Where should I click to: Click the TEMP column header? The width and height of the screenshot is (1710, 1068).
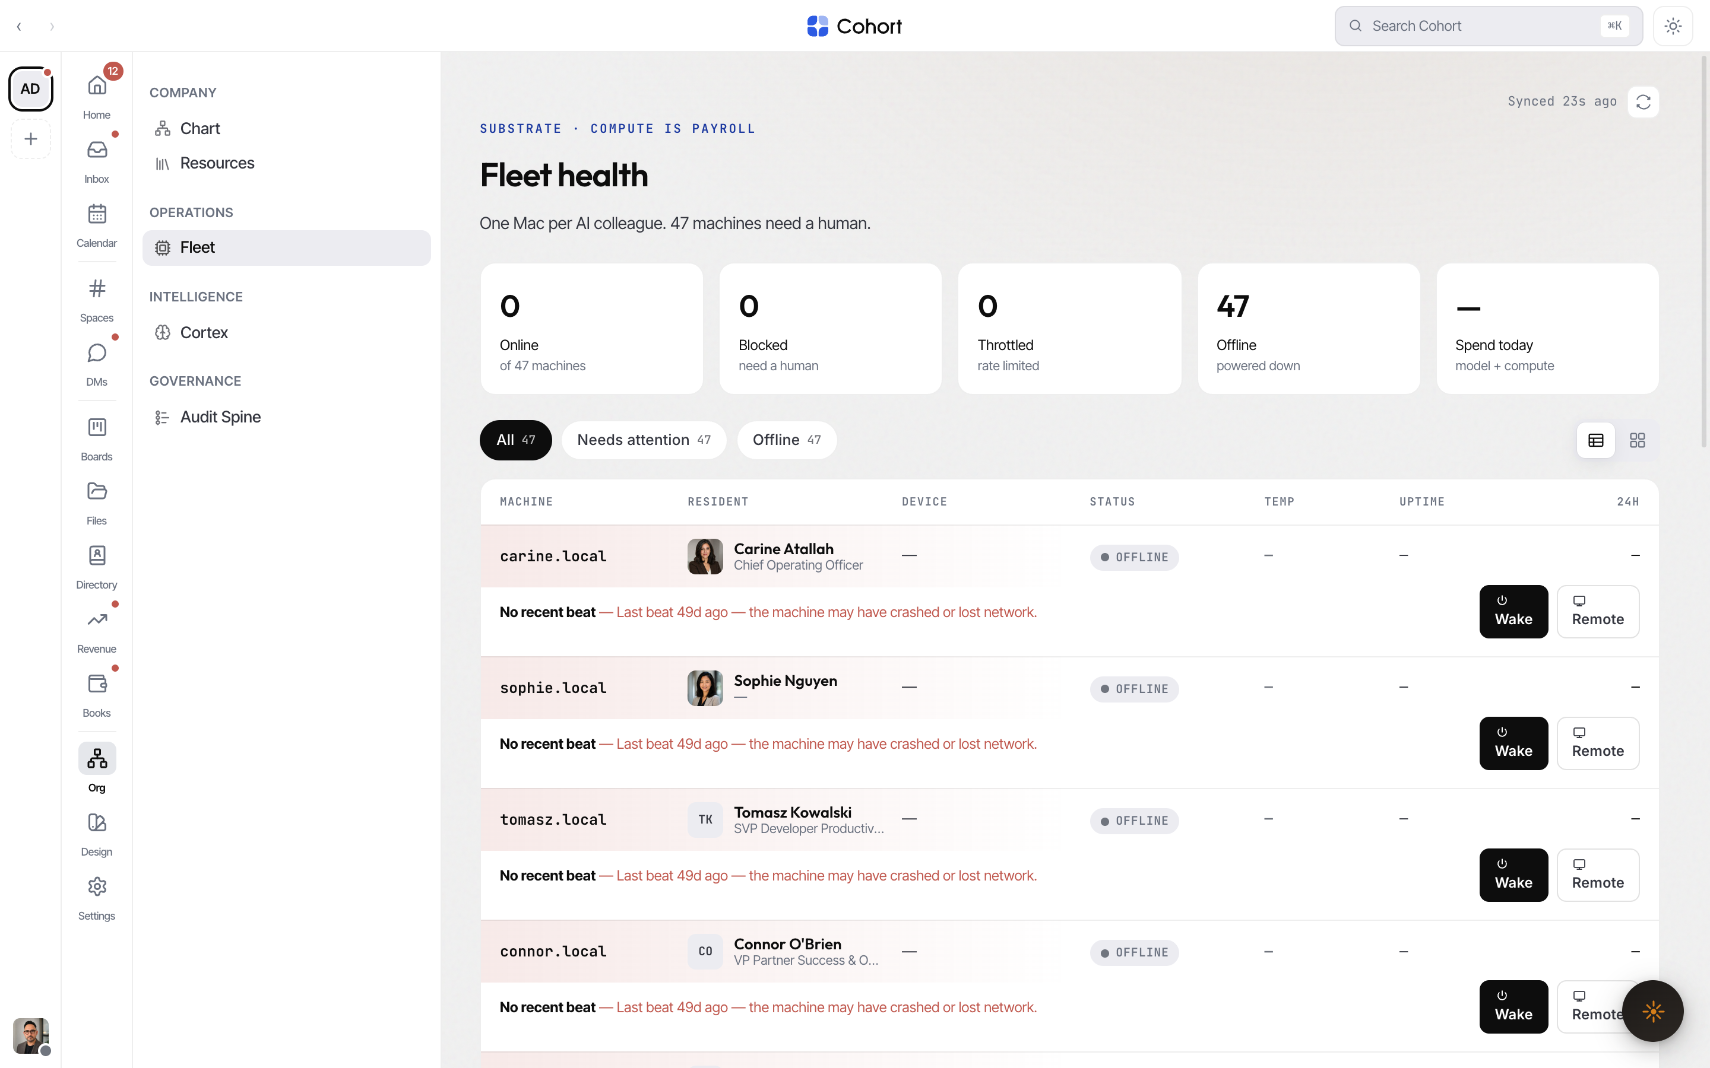click(x=1279, y=502)
